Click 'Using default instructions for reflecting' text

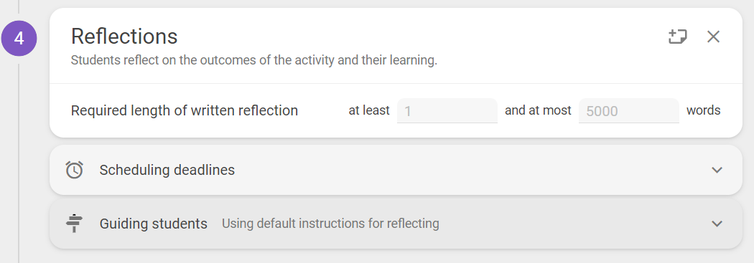330,224
